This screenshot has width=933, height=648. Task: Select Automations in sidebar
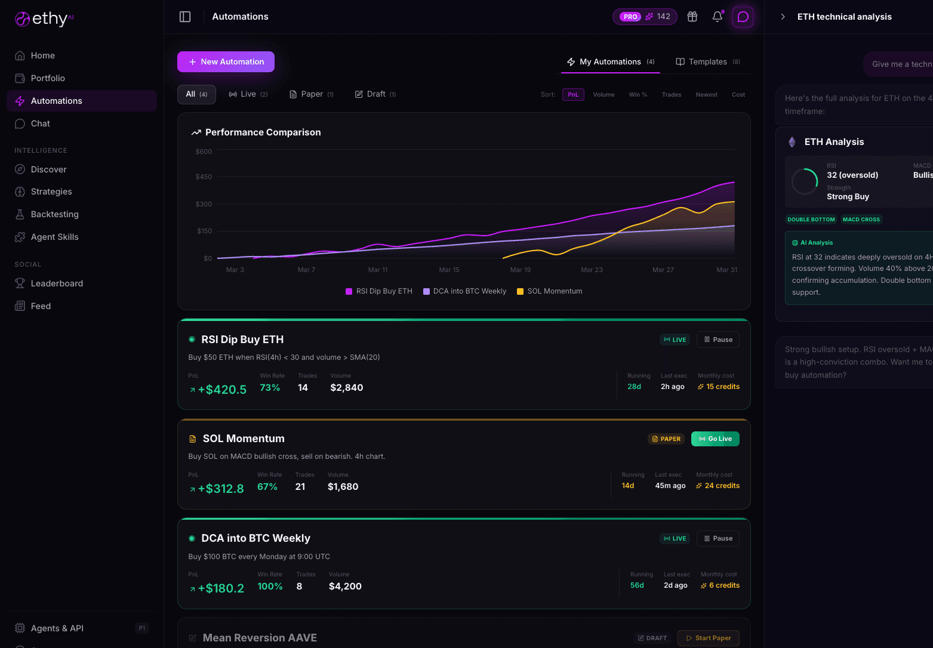[x=82, y=101]
